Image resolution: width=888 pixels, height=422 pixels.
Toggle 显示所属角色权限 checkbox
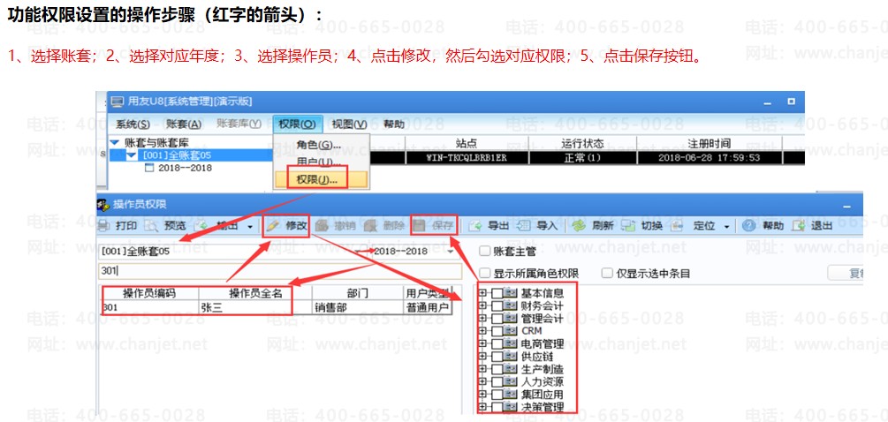coord(485,274)
